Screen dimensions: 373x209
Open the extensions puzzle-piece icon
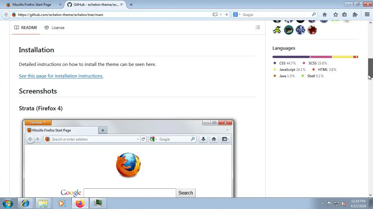[x=355, y=15]
